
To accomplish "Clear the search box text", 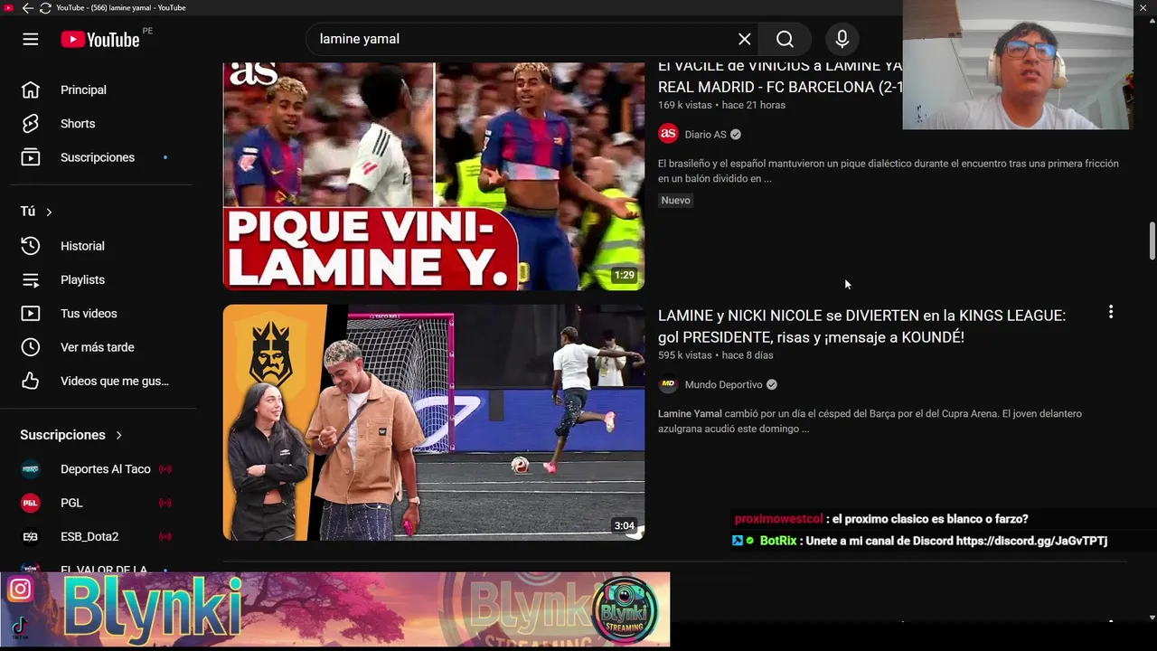I will (x=744, y=39).
